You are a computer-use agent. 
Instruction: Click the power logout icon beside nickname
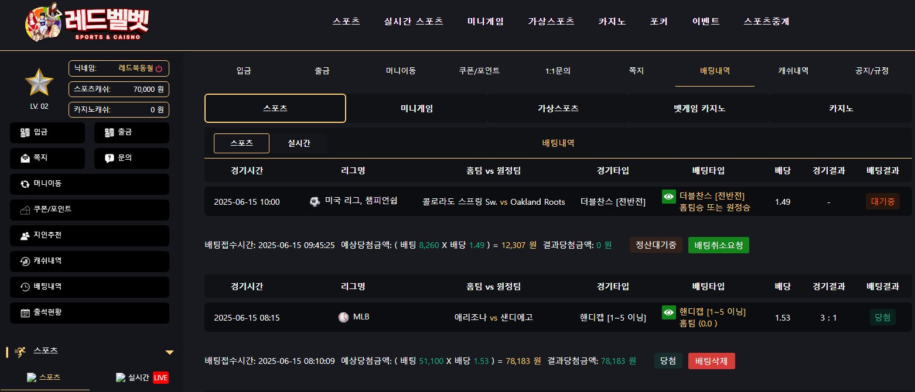point(159,68)
